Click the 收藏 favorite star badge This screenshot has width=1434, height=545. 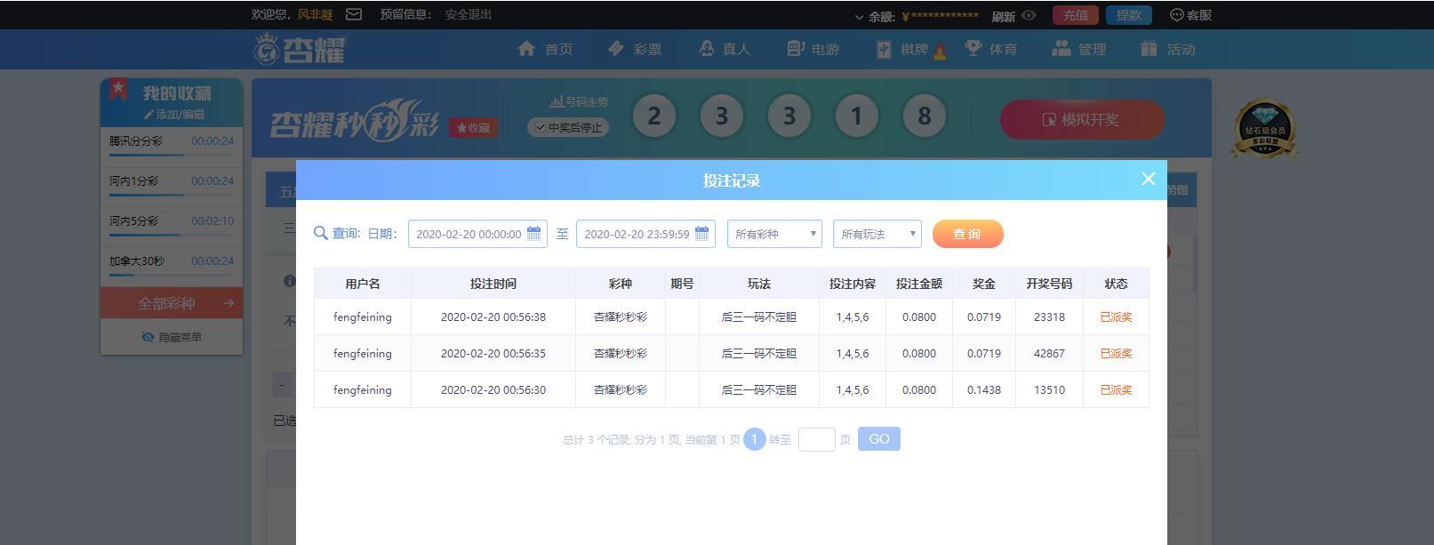(473, 127)
